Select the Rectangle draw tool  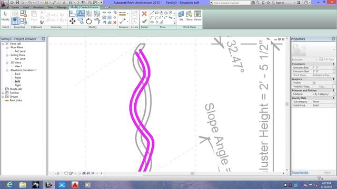[x=157, y=13]
